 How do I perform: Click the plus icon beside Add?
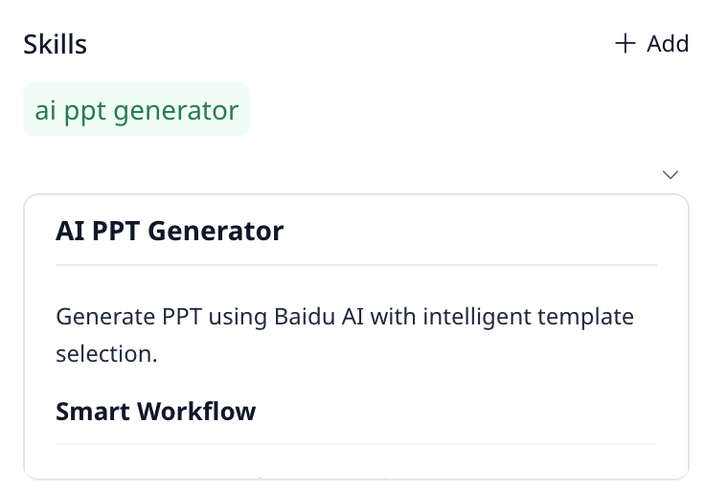pyautogui.click(x=625, y=44)
